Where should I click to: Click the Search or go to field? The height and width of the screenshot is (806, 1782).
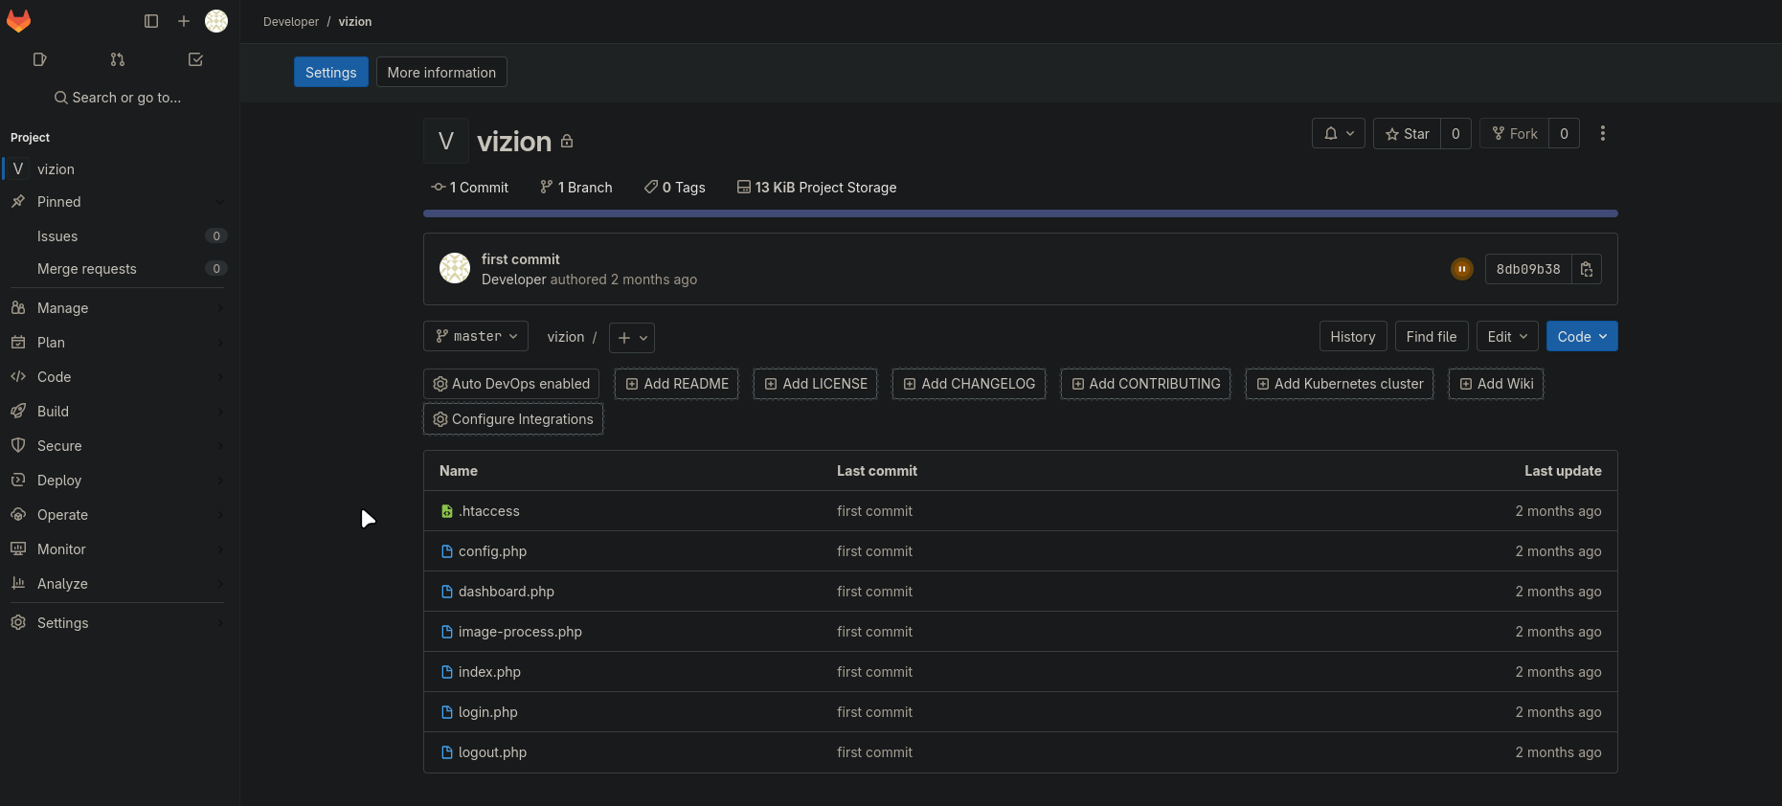coord(118,98)
